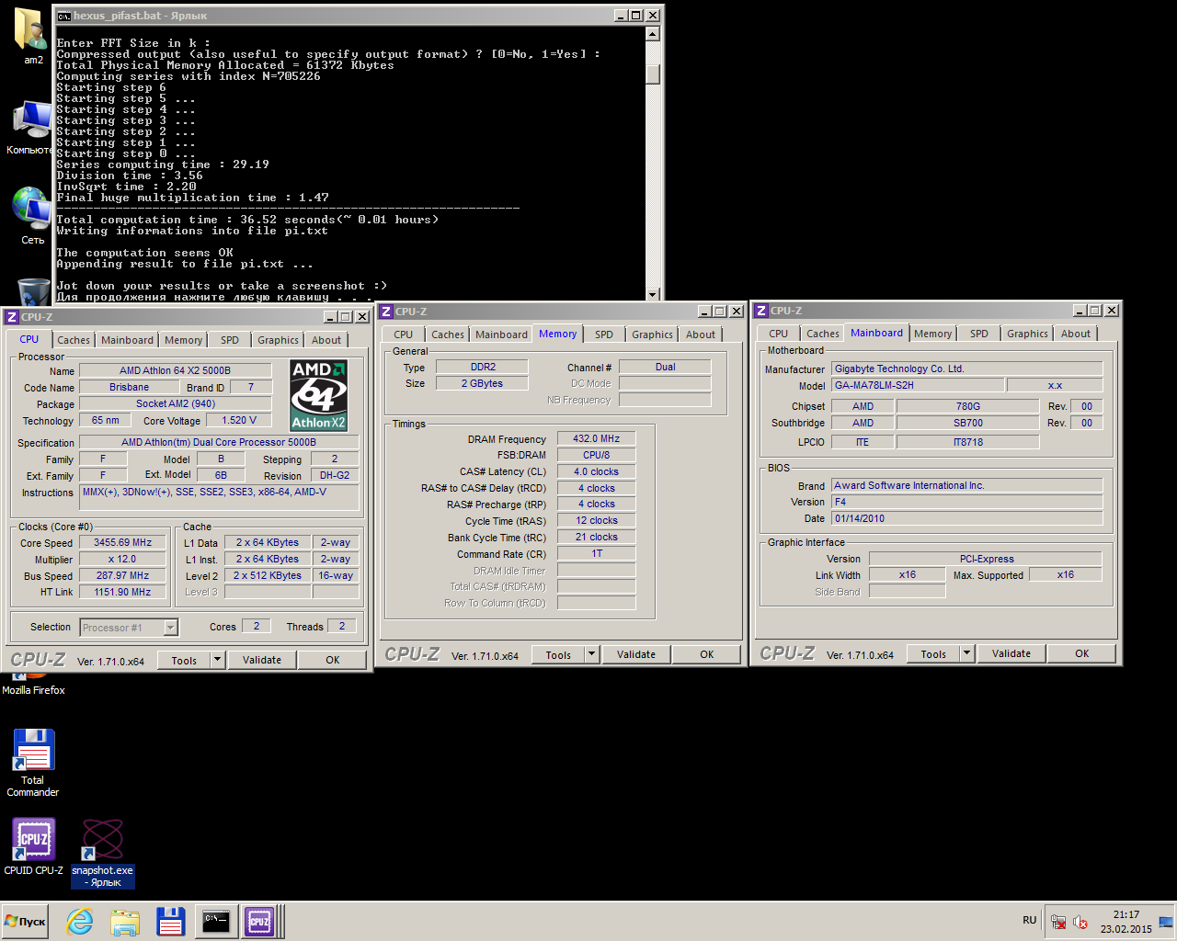Viewport: 1177px width, 941px height.
Task: Click the BIOS Date value 01/14/2010
Action: click(966, 518)
